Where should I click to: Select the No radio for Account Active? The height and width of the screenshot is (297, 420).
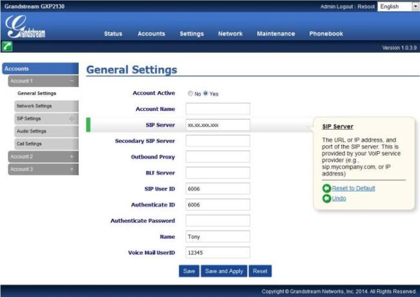click(190, 94)
